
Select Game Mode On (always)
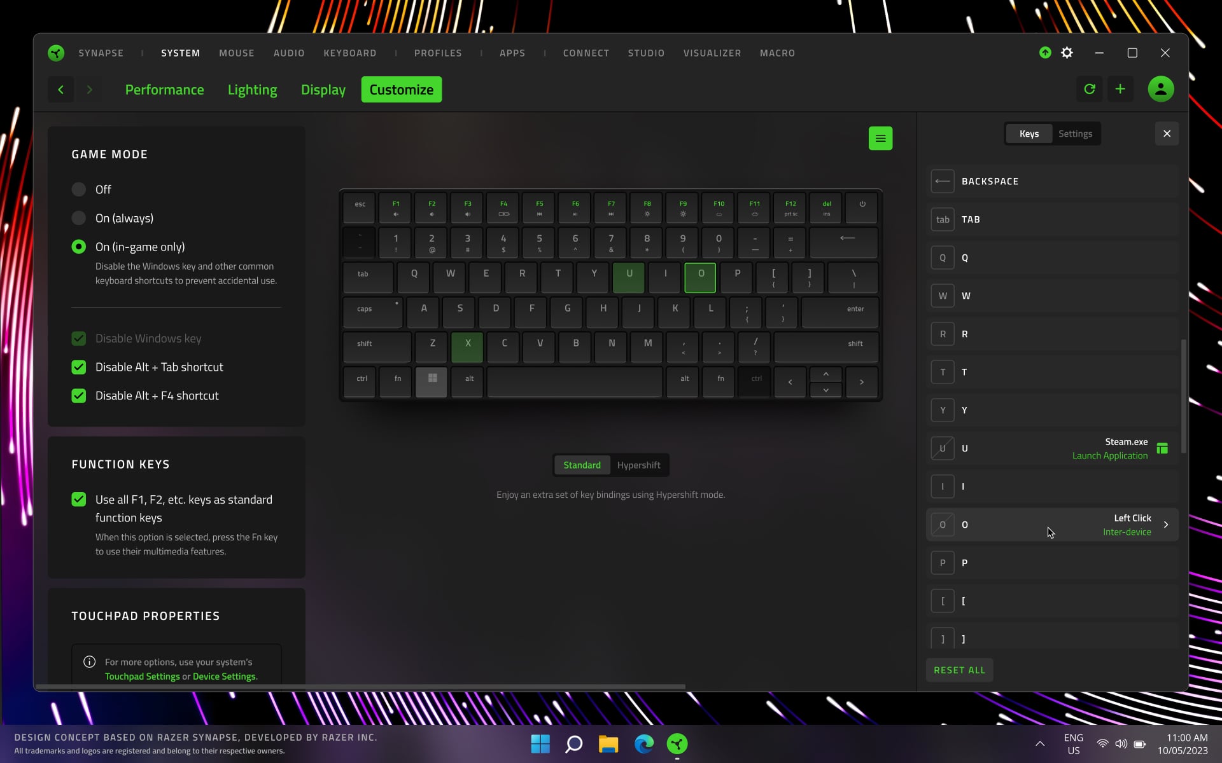pos(79,218)
